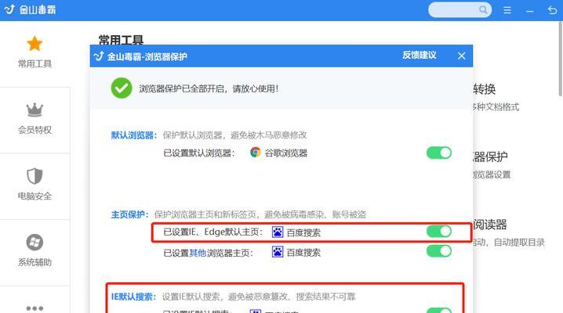Click 百度搜索 in IE、Edge主页 row
The height and width of the screenshot is (313, 563).
[303, 232]
